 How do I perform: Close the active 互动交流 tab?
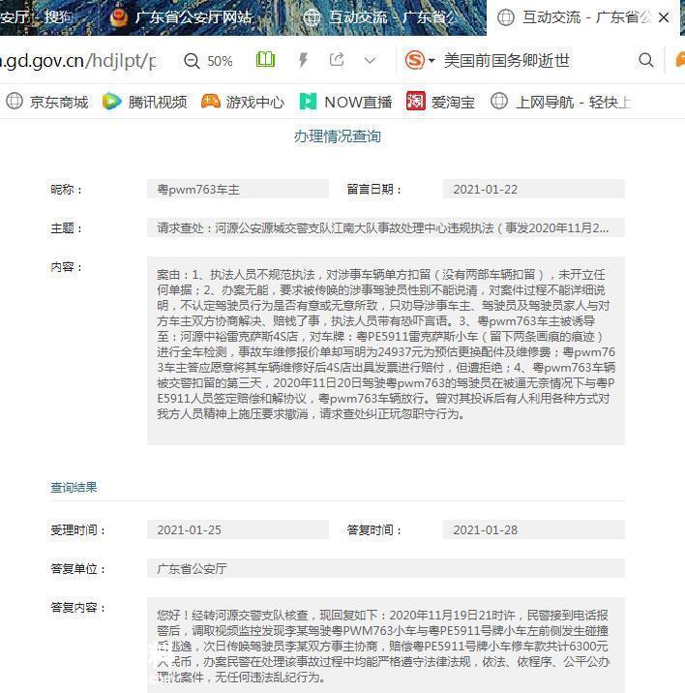pos(664,17)
